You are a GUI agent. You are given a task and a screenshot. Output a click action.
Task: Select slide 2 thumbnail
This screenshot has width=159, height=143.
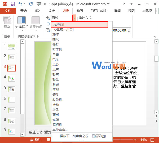11,57
